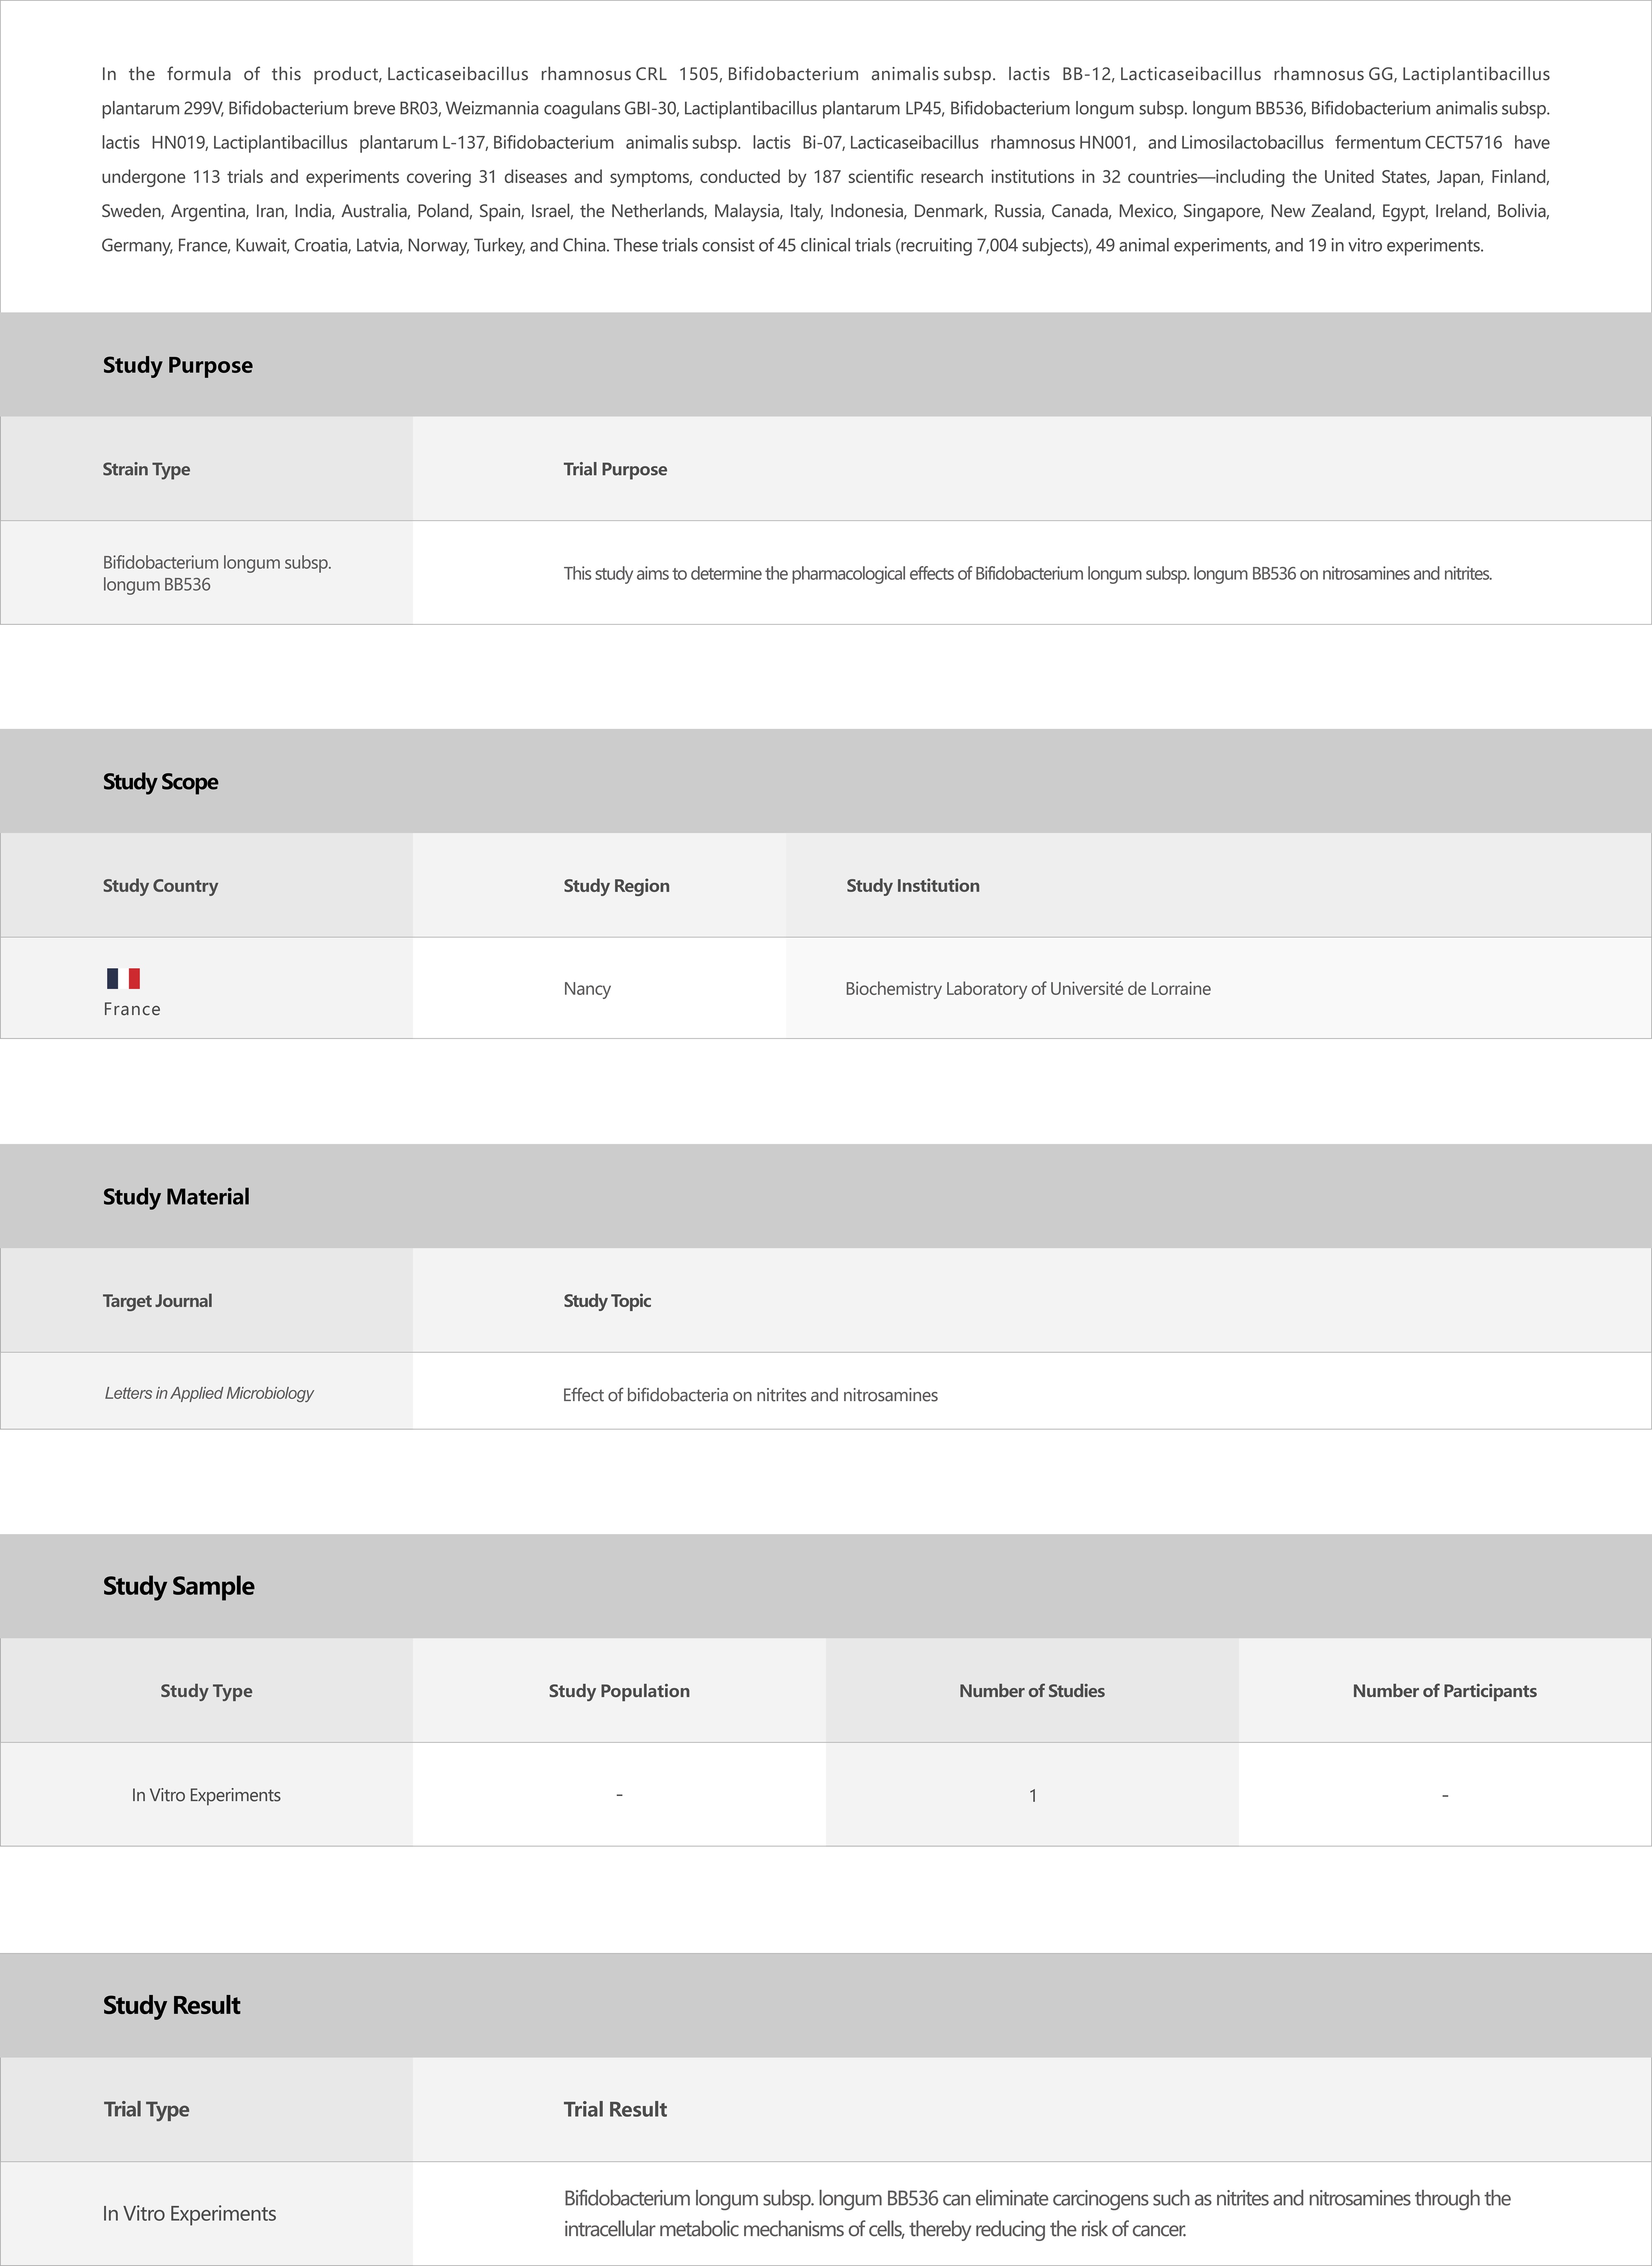This screenshot has height=2266, width=1652.
Task: Click the Study Sample section heading
Action: (x=178, y=1585)
